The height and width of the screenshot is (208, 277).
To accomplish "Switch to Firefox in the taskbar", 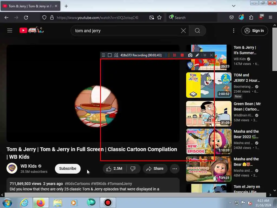I will [41, 203].
